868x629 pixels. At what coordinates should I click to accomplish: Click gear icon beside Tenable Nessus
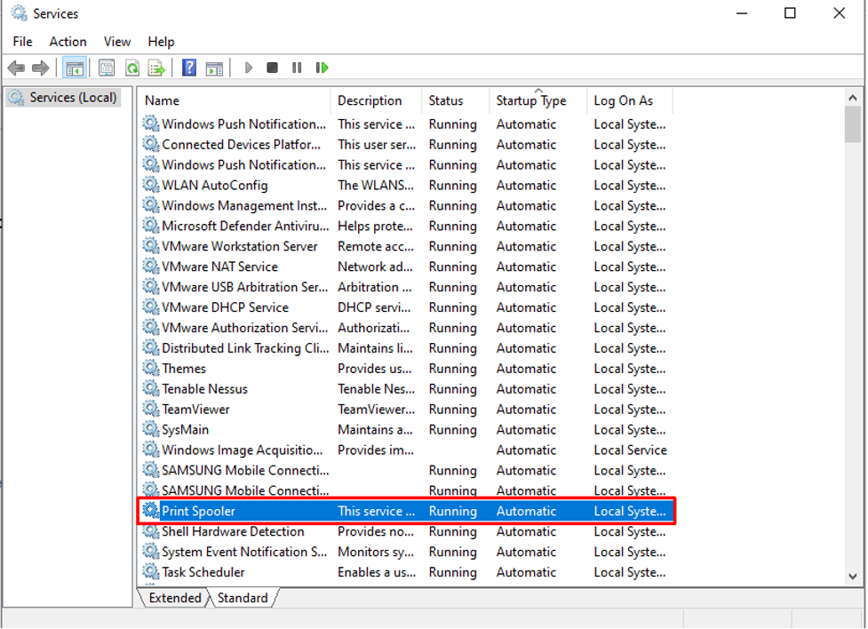(150, 388)
